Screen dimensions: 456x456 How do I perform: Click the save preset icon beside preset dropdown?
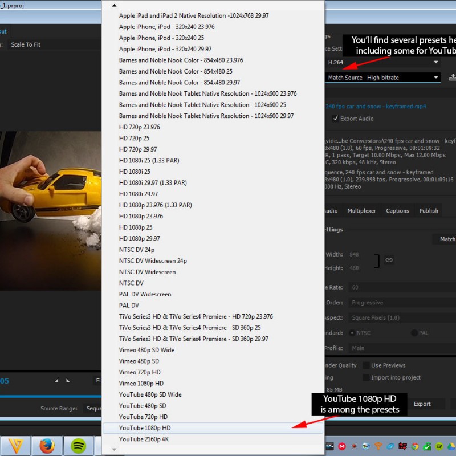(x=452, y=78)
